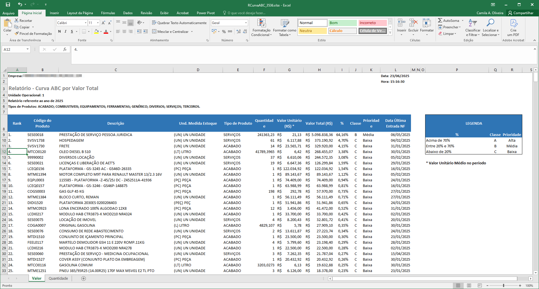Toggle Bold (N) formatting
This screenshot has height=289, width=539.
pyautogui.click(x=59, y=31)
